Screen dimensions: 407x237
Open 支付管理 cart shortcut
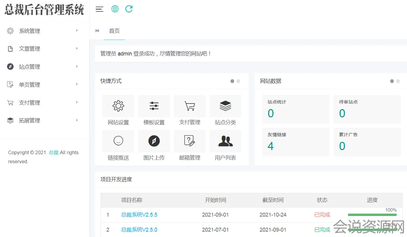coord(190,106)
